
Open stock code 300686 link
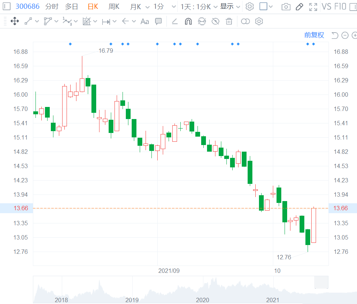click(x=27, y=6)
